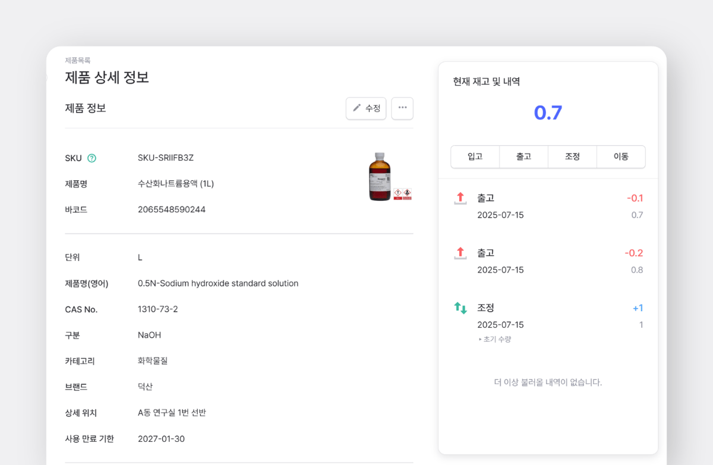
Task: Click the arrow icon beside the second 출고 record
Action: point(460,252)
